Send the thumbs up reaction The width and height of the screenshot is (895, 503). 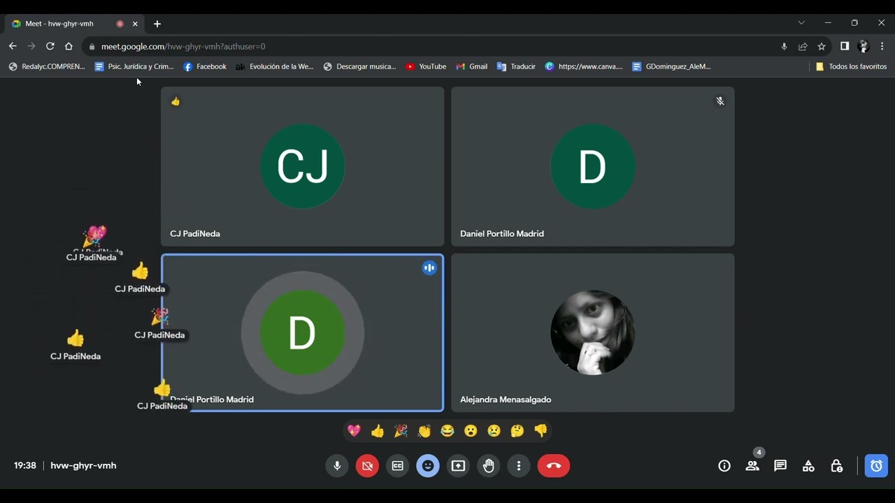(378, 431)
